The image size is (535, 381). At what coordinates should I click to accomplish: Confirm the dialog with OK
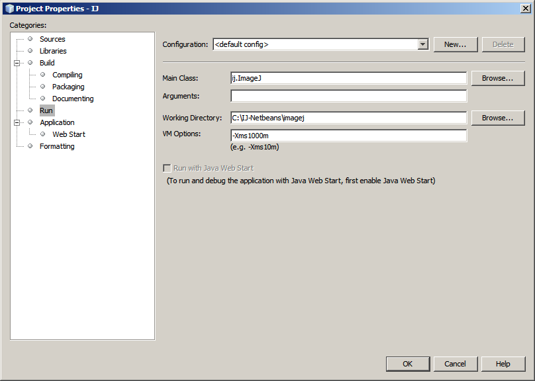coord(407,364)
